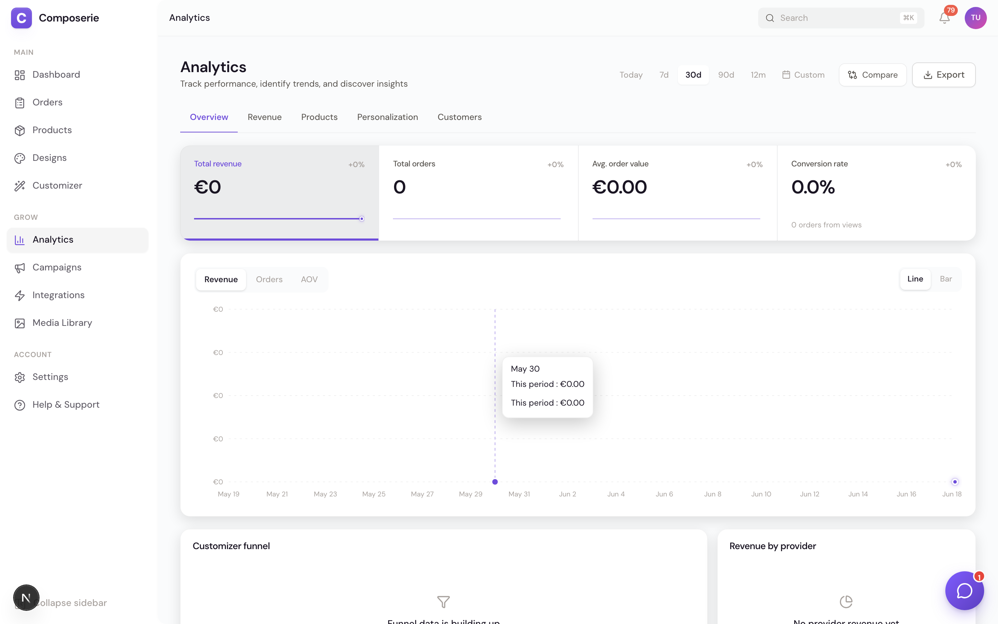Open Settings in the sidebar

point(78,377)
